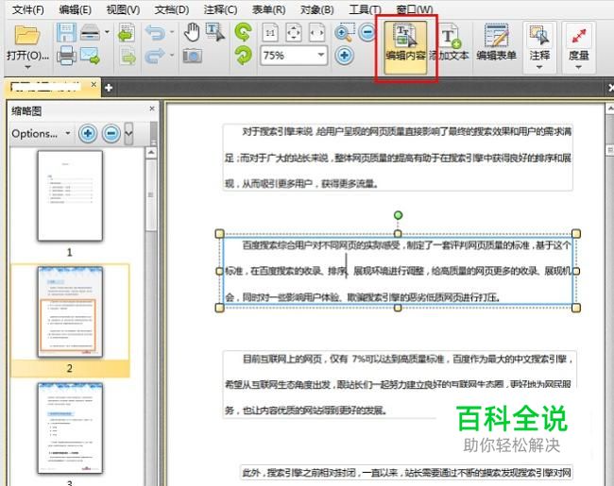Image resolution: width=614 pixels, height=486 pixels.
Task: Select the page 1 thumbnail
Action: point(70,195)
